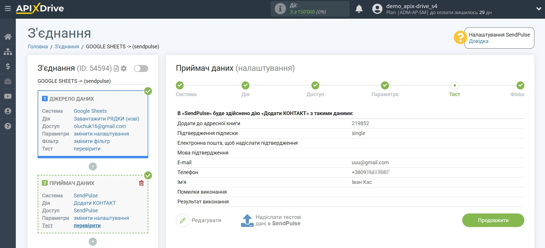545x248 pixels.
Task: Click the APIXDrive logo
Action: pyautogui.click(x=40, y=8)
